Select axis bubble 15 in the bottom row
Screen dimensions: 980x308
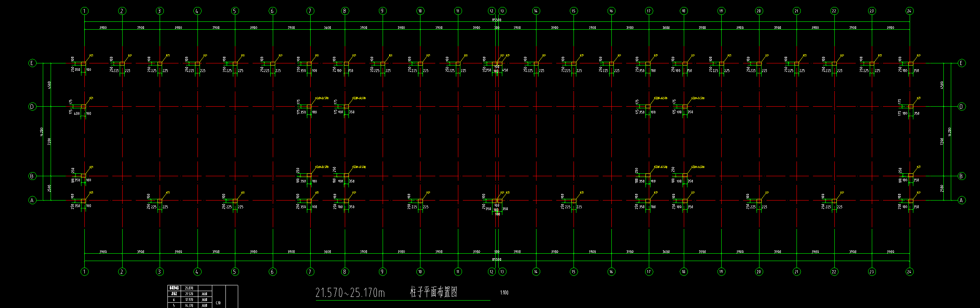(x=574, y=272)
